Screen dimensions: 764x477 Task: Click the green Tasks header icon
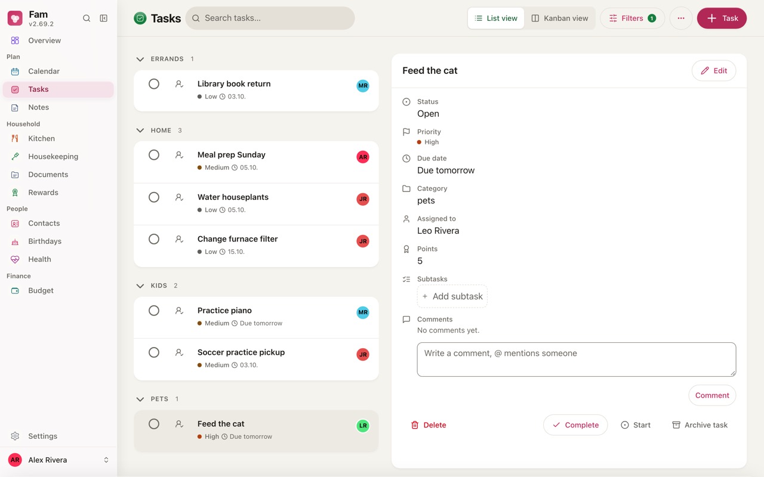point(140,18)
